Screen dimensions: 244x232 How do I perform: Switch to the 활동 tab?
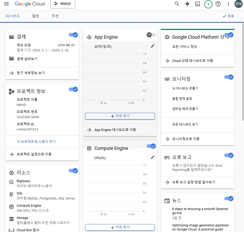click(36, 16)
